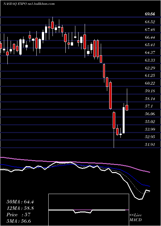The width and height of the screenshot is (161, 226).
Task: Click the 51.91 price axis label
Action: (150, 144)
